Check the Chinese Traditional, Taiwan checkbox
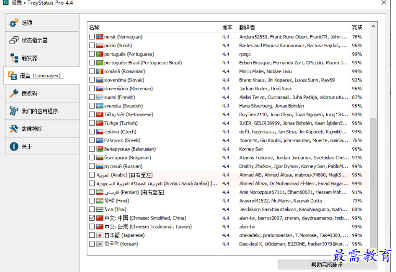 (92, 227)
